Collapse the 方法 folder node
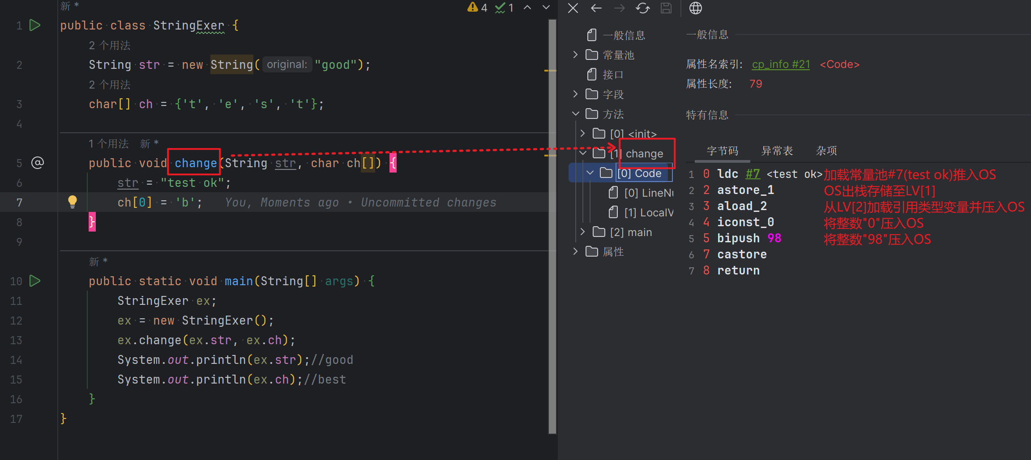The width and height of the screenshot is (1031, 460). [x=576, y=114]
